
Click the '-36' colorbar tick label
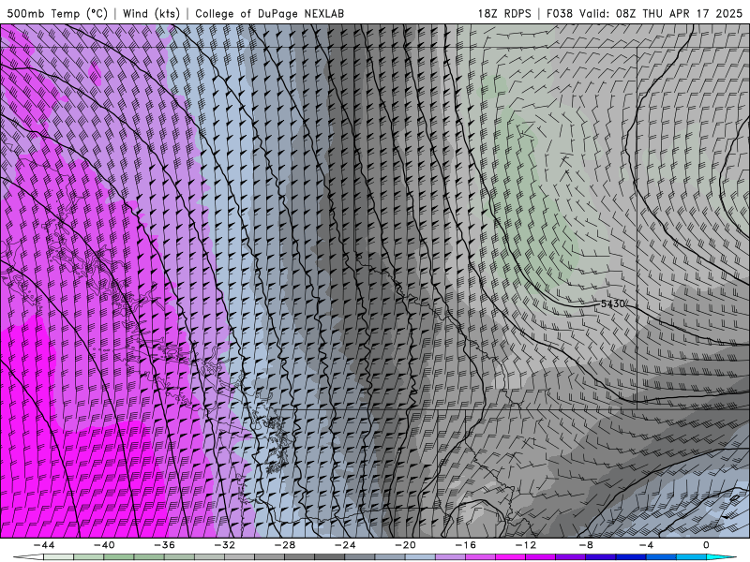pyautogui.click(x=164, y=545)
